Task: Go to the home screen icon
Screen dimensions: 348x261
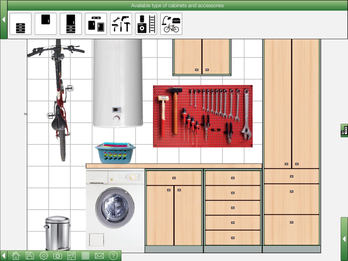Action: coord(16,255)
